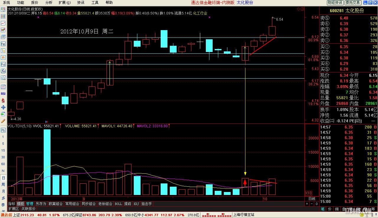Switch to the 指标 tab
The width and height of the screenshot is (378, 218).
(12, 204)
